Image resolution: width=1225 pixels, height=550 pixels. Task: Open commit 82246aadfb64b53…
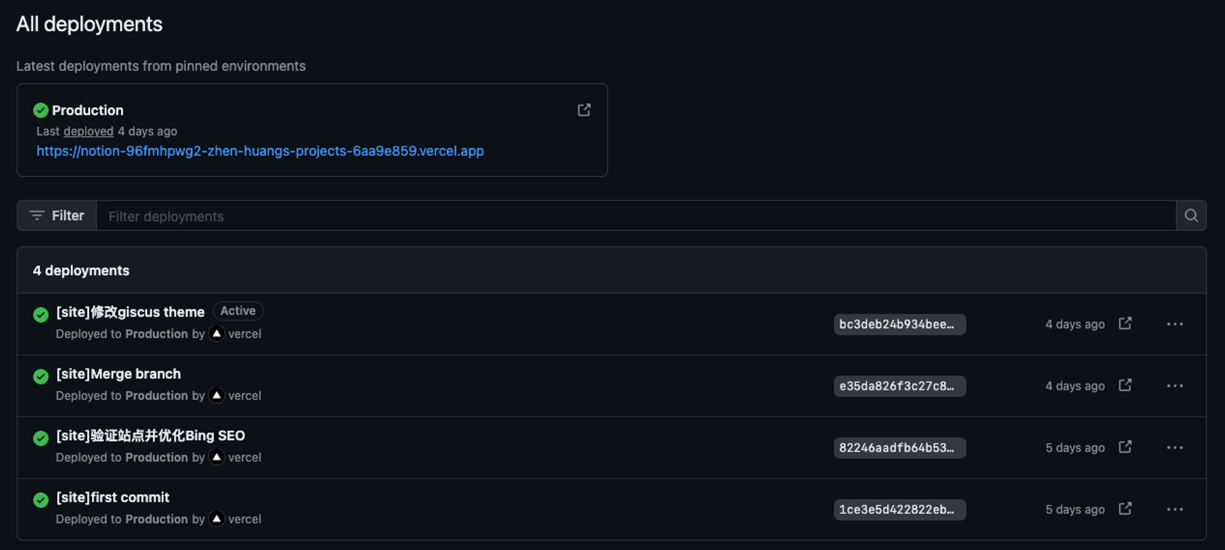coord(900,448)
